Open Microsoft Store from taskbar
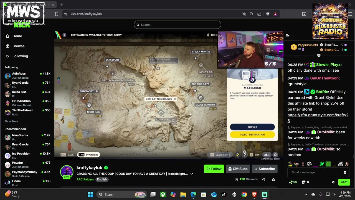The width and height of the screenshot is (355, 200). click(204, 194)
